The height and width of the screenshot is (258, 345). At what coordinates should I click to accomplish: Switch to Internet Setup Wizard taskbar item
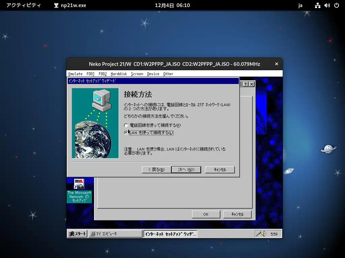click(170, 234)
